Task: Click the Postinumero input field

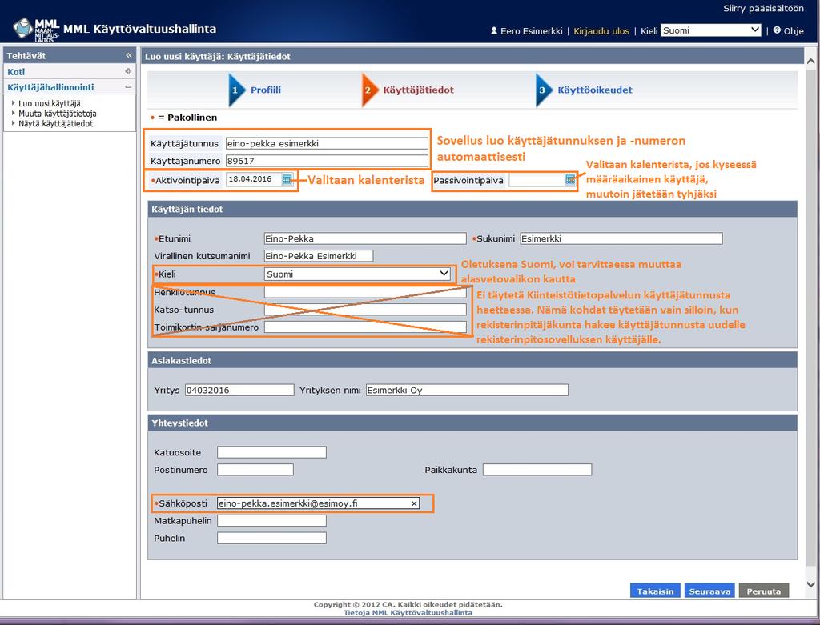Action: click(255, 469)
